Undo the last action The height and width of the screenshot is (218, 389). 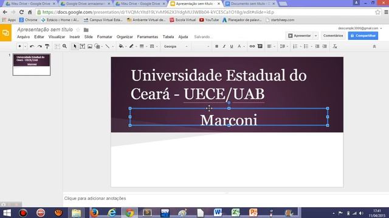[x=32, y=46]
